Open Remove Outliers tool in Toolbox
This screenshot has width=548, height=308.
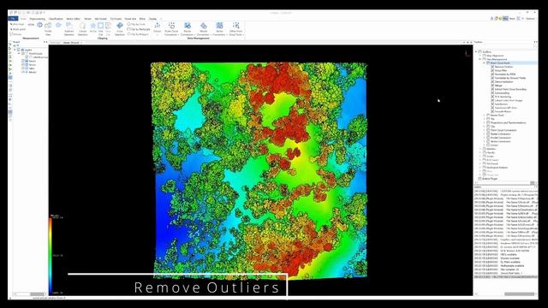(503, 67)
